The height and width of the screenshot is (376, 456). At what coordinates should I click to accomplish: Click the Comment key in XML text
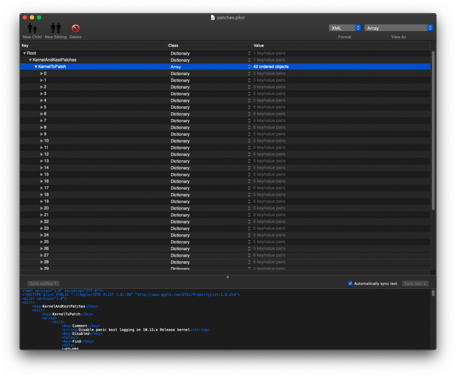click(80, 326)
